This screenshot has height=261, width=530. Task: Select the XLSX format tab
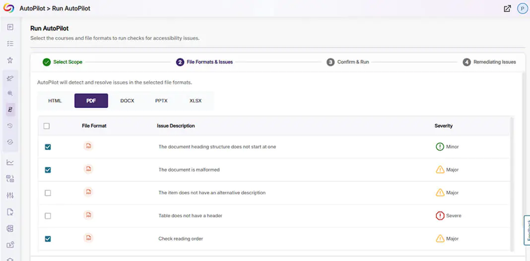196,101
